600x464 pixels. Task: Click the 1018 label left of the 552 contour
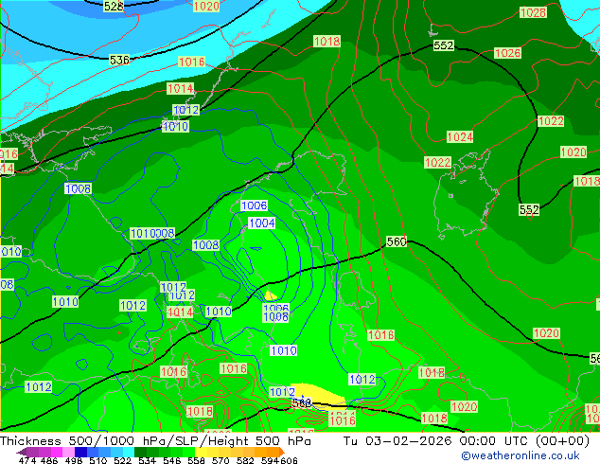326,41
